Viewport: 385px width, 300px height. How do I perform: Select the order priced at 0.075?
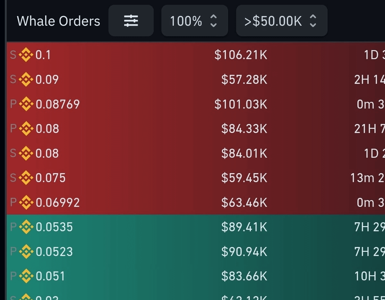coord(50,178)
